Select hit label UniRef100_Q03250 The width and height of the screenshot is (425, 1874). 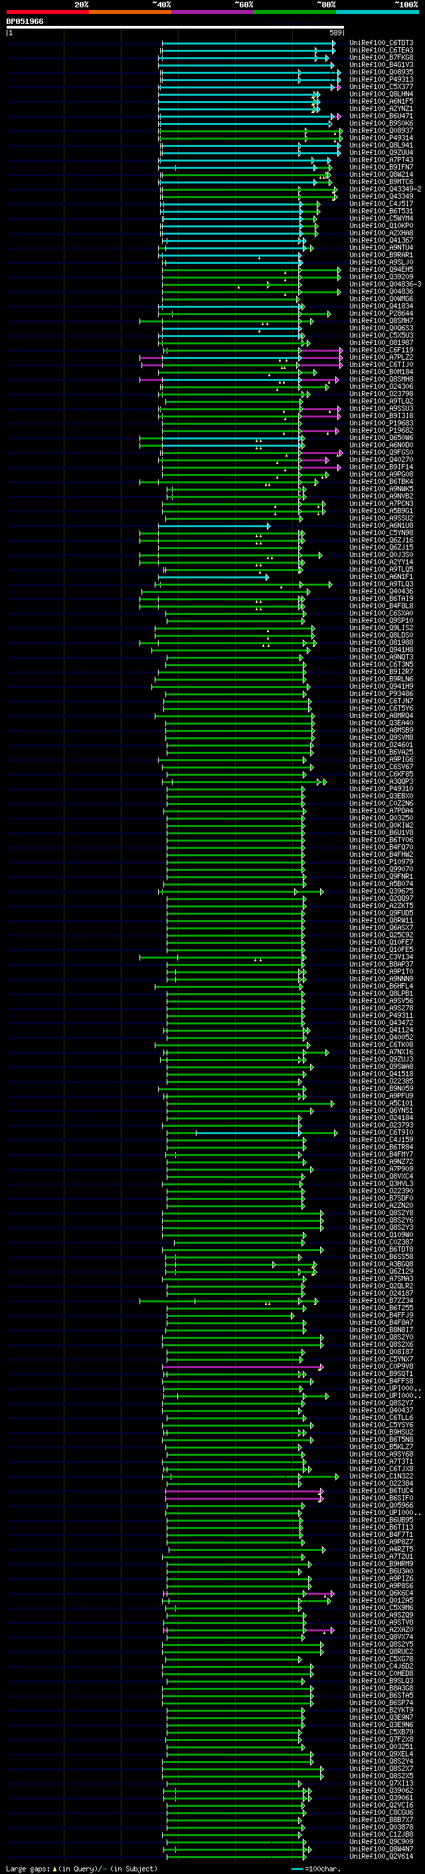click(x=381, y=818)
